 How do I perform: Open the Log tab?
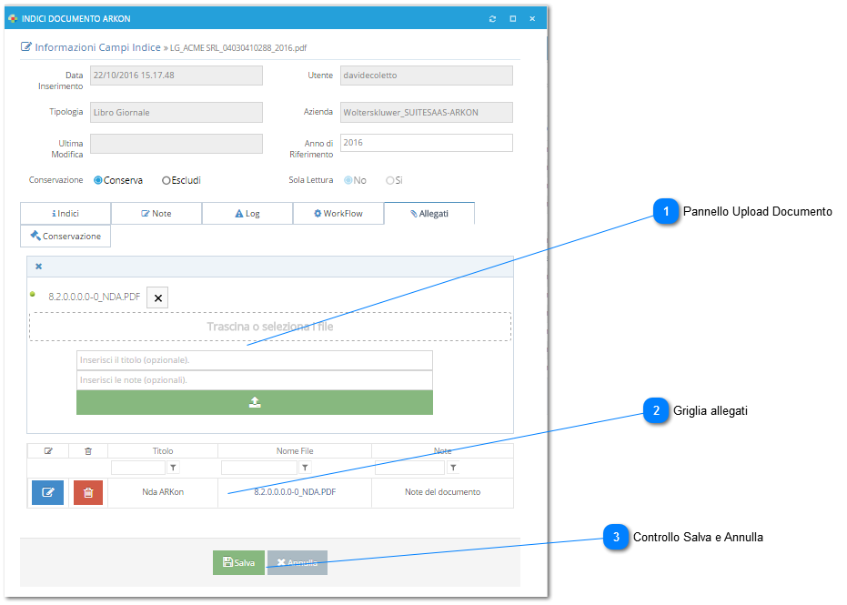(247, 214)
